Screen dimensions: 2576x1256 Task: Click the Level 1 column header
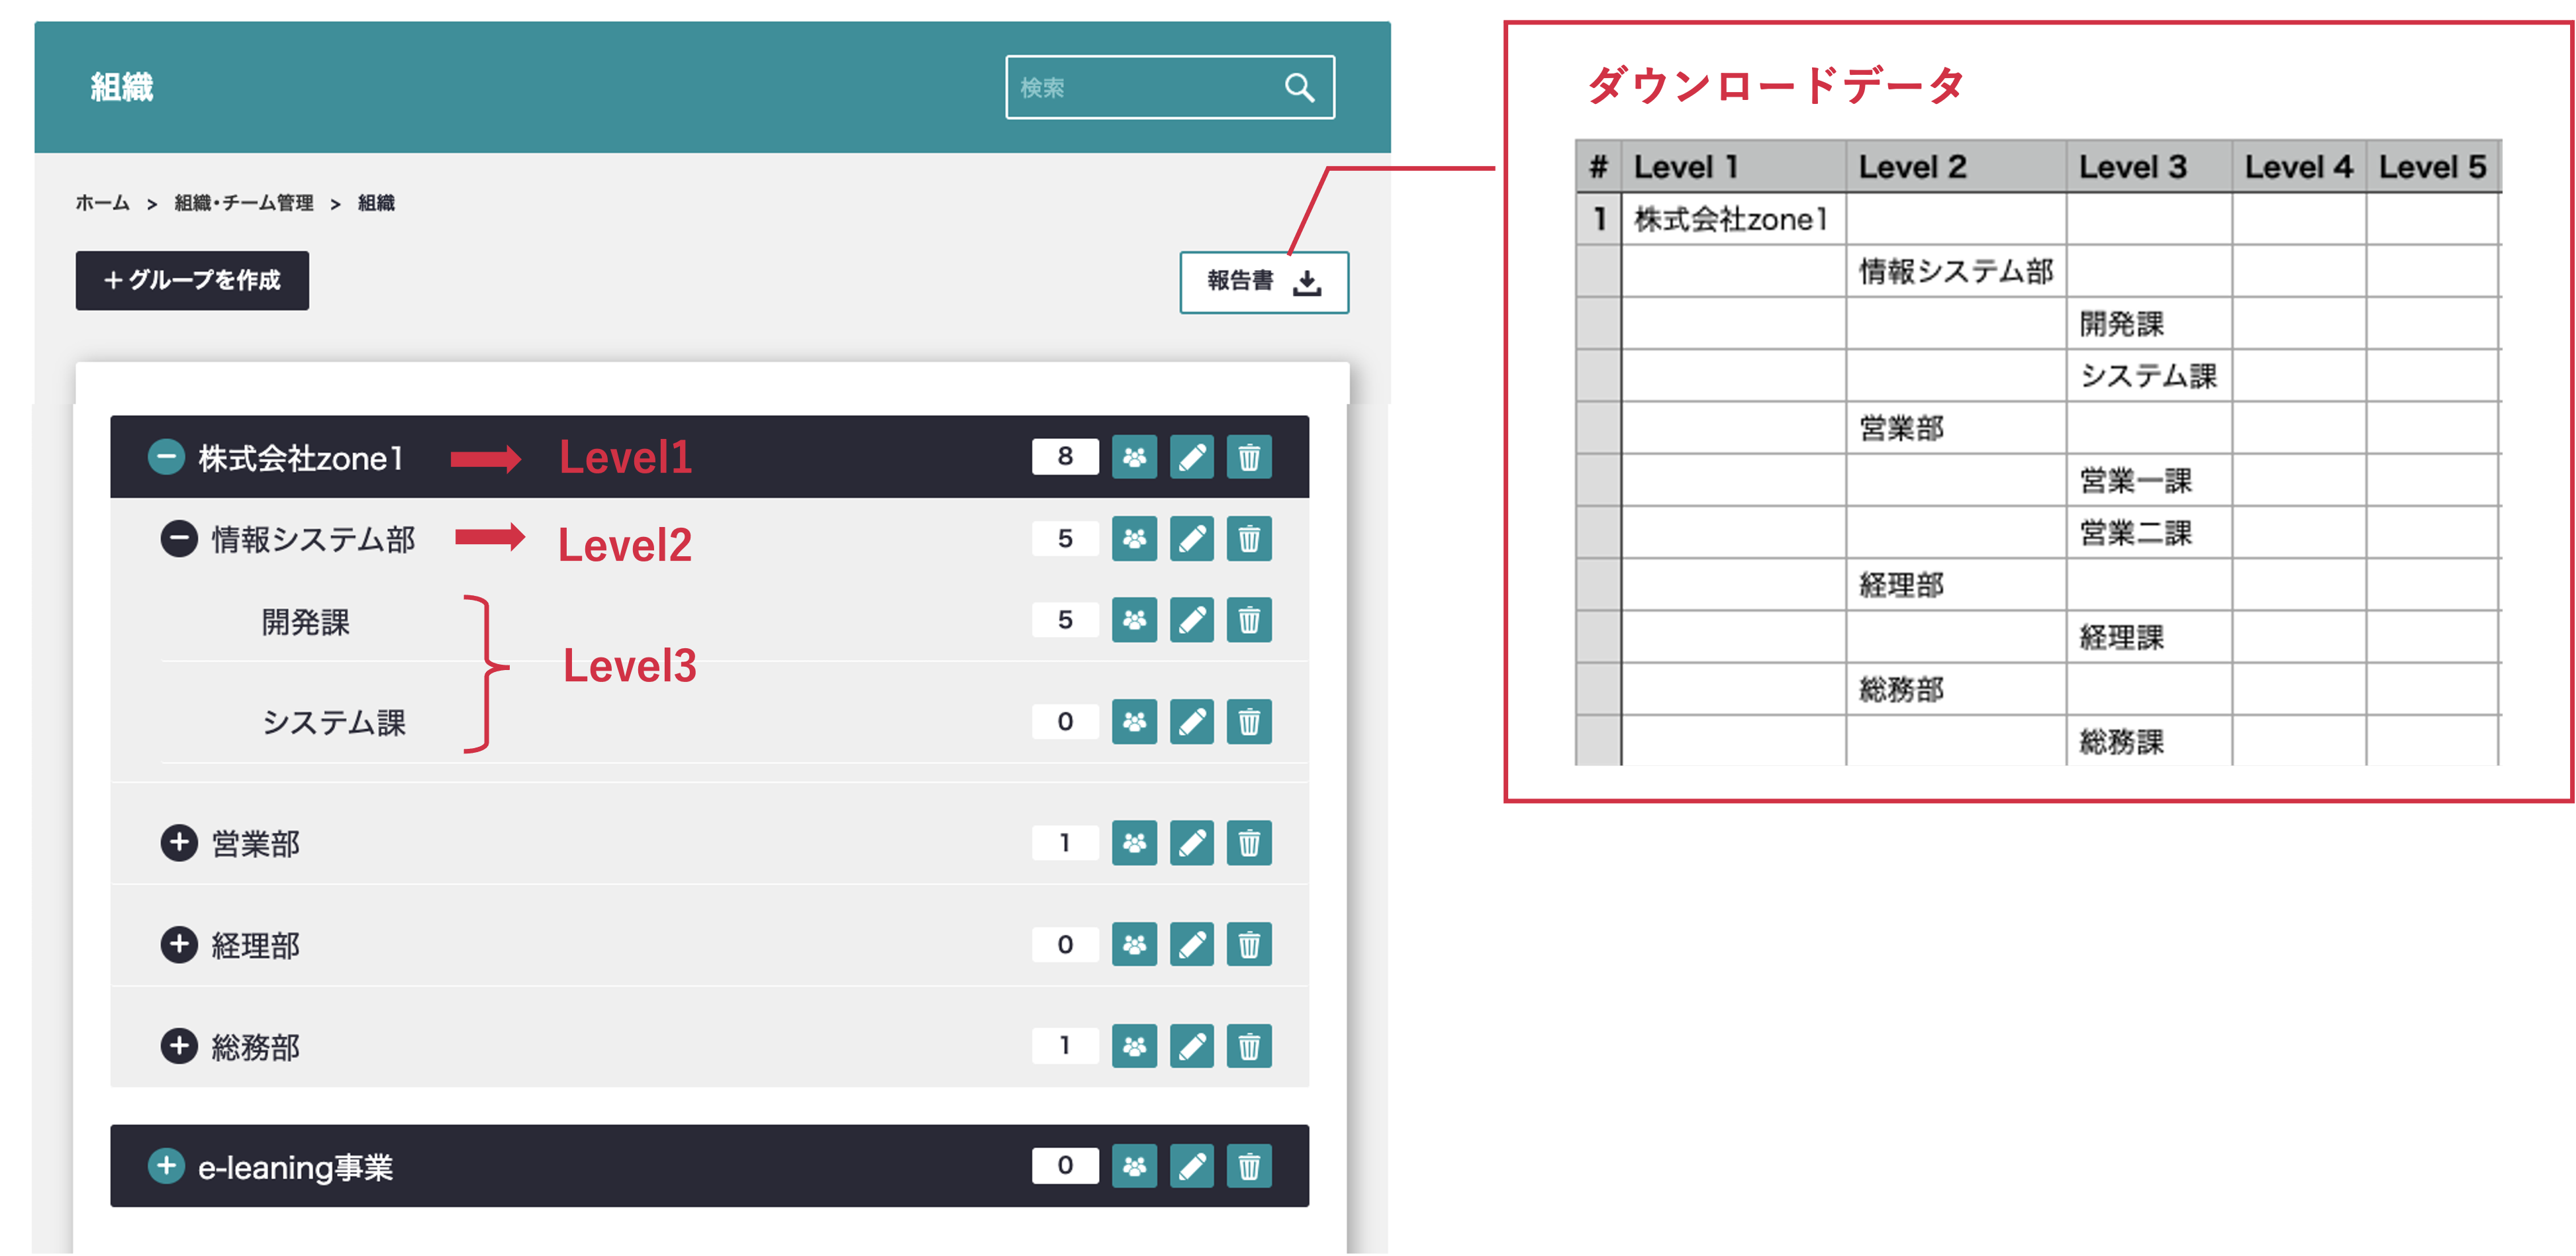(x=1733, y=166)
